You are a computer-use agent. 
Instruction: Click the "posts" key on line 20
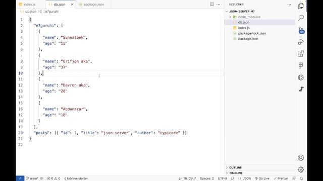[41, 133]
